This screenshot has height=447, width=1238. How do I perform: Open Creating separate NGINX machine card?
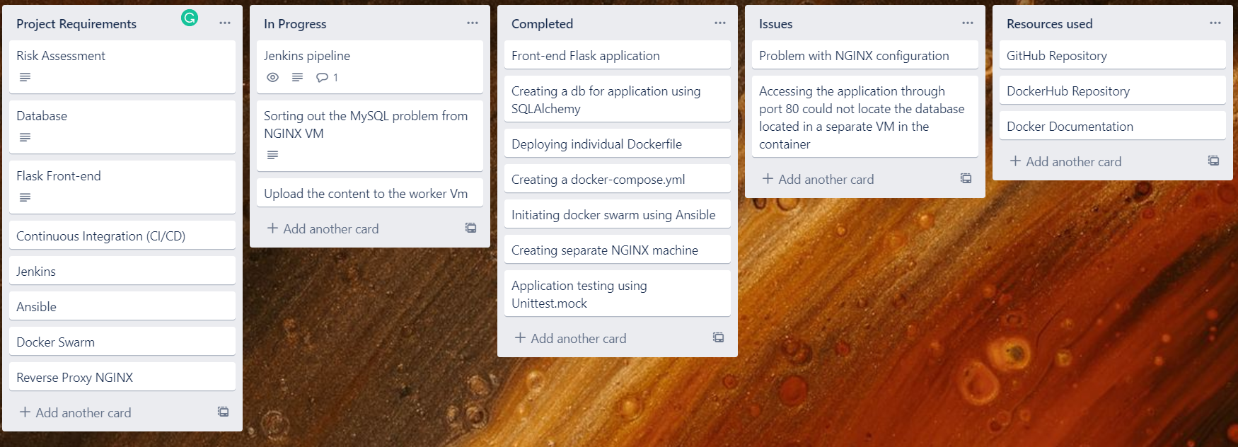click(x=618, y=249)
